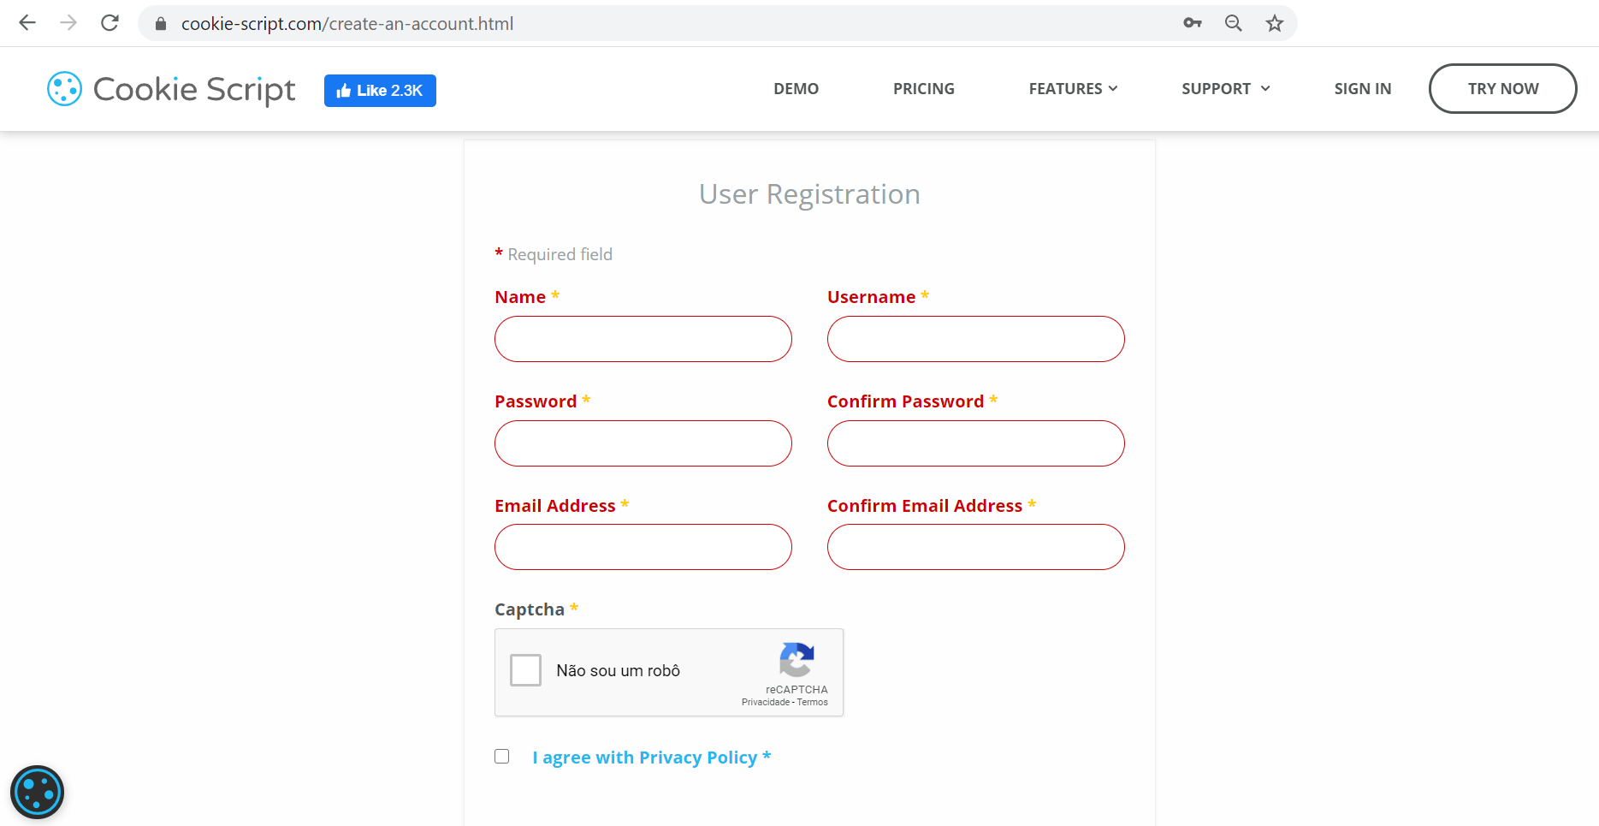Viewport: 1599px width, 826px height.
Task: Bookmark this page with the star icon
Action: click(x=1274, y=23)
